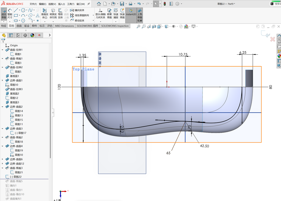The height and width of the screenshot is (201, 281).
Task: Click the Rebuild traffic light icon
Action: click(x=165, y=4)
